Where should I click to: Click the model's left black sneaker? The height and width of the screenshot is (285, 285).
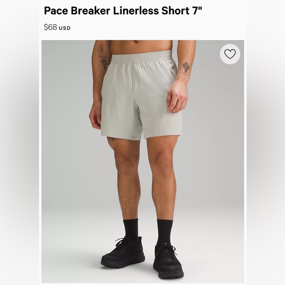tap(123, 252)
